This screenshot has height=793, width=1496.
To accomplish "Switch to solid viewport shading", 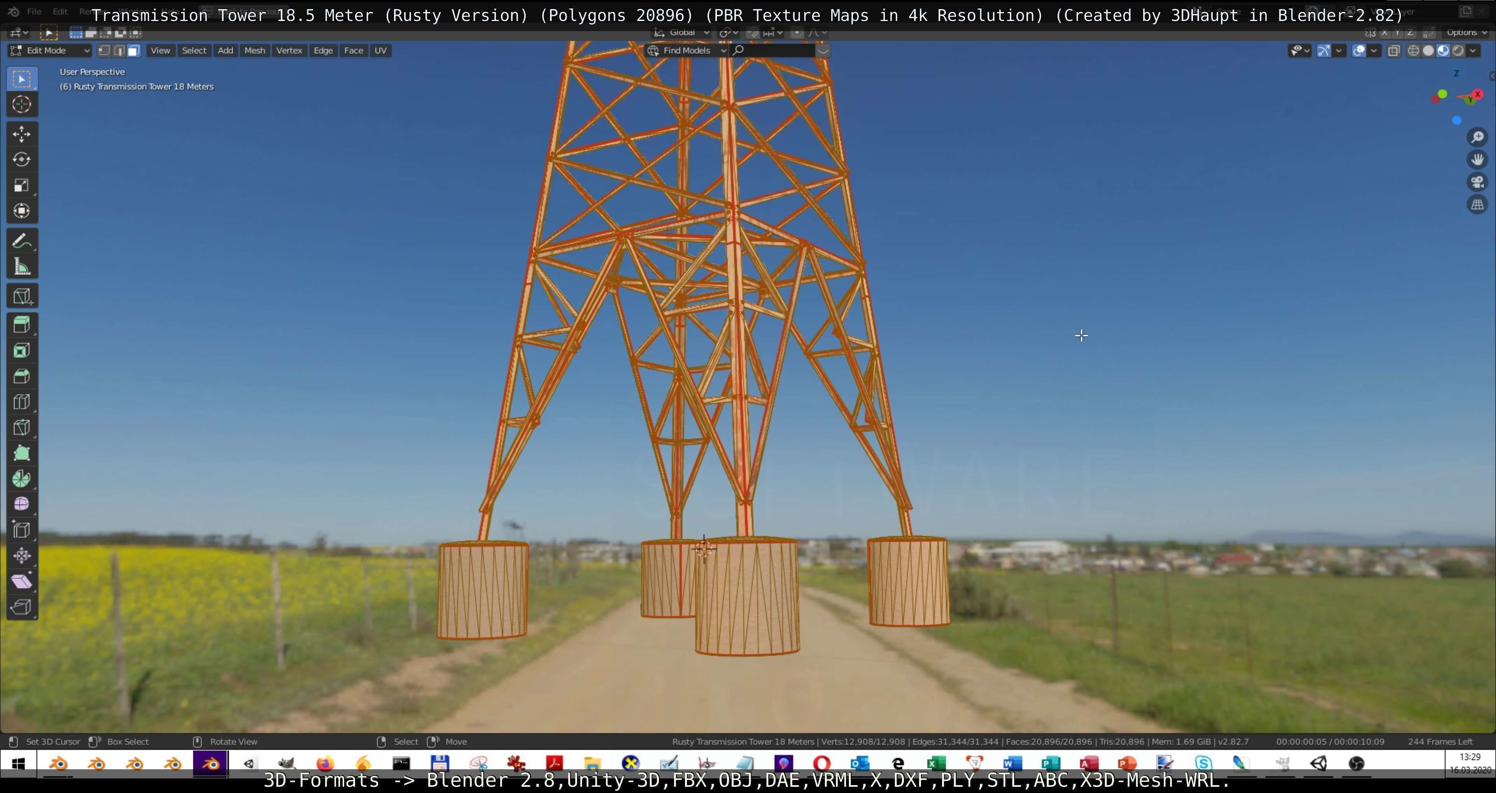I will 1428,51.
